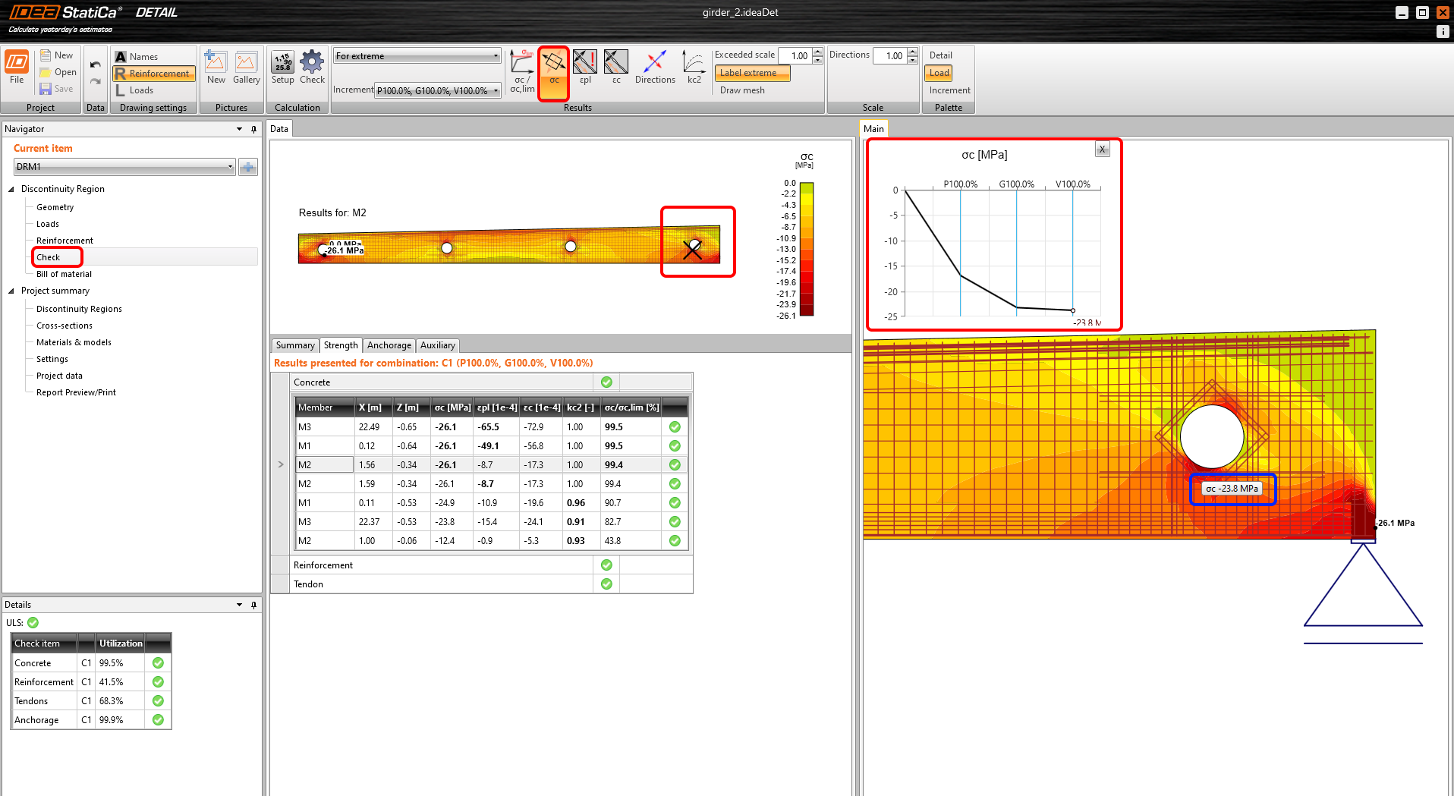Switch to the Anchorage tab
The image size is (1454, 796).
(389, 345)
